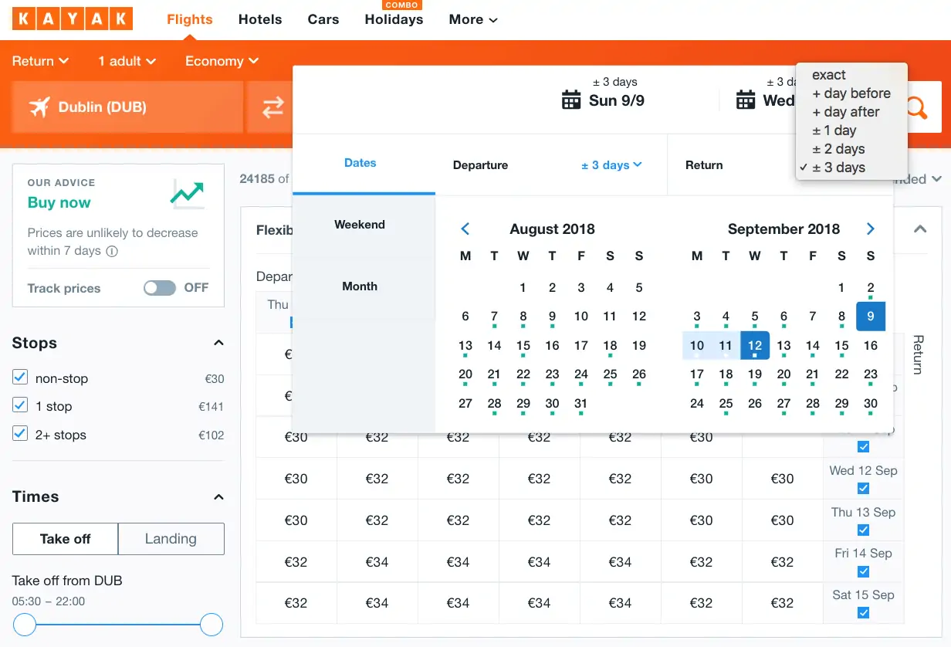Viewport: 951px width, 647px height.
Task: Click the calendar icon beside Sun 9/9
Action: click(571, 100)
